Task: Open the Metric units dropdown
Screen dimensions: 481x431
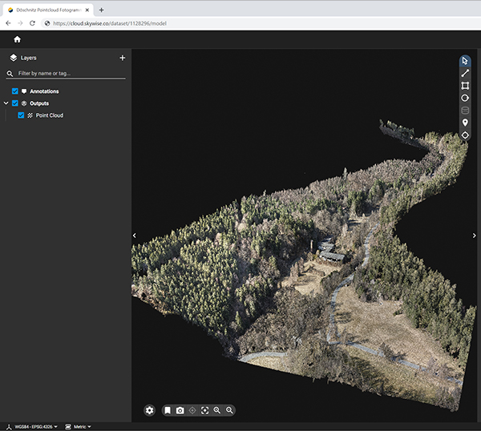Action: 83,427
